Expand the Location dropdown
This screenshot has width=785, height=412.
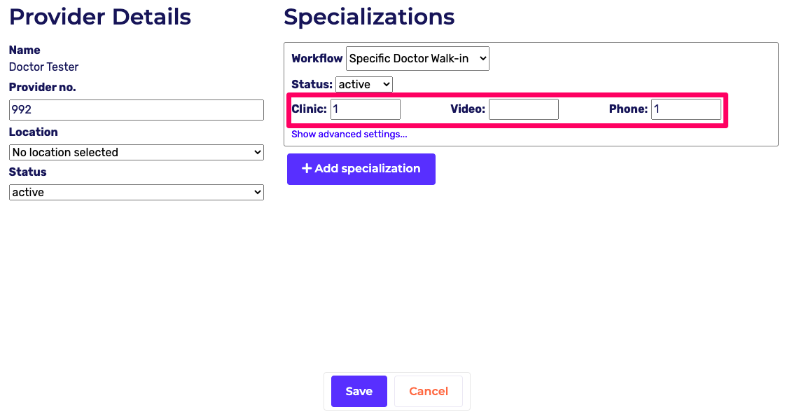pyautogui.click(x=137, y=152)
